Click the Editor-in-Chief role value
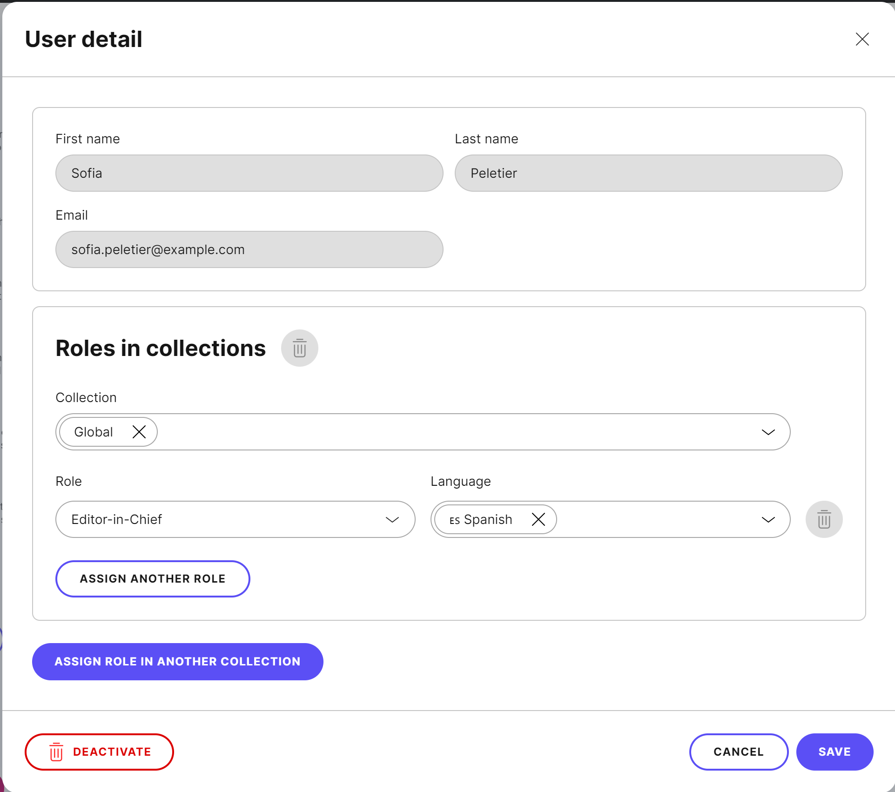This screenshot has height=792, width=895. click(117, 519)
